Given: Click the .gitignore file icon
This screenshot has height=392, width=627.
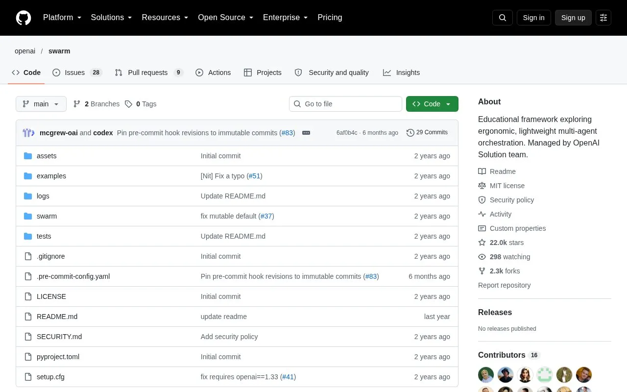Looking at the screenshot, I should coord(28,256).
